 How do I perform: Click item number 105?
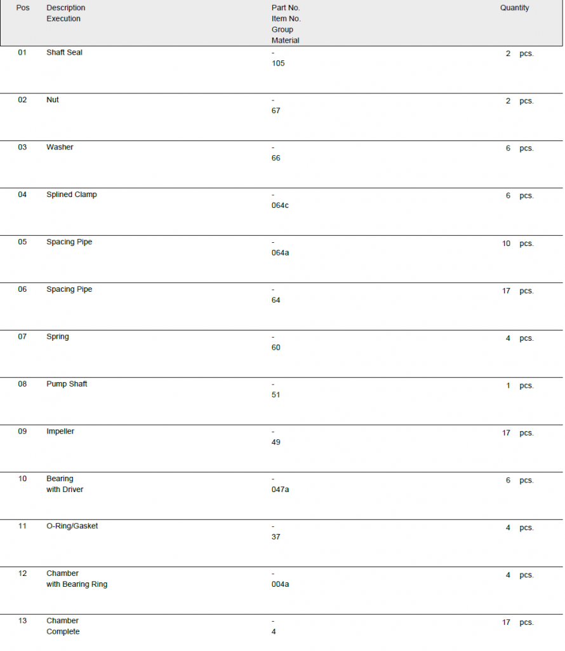point(278,64)
